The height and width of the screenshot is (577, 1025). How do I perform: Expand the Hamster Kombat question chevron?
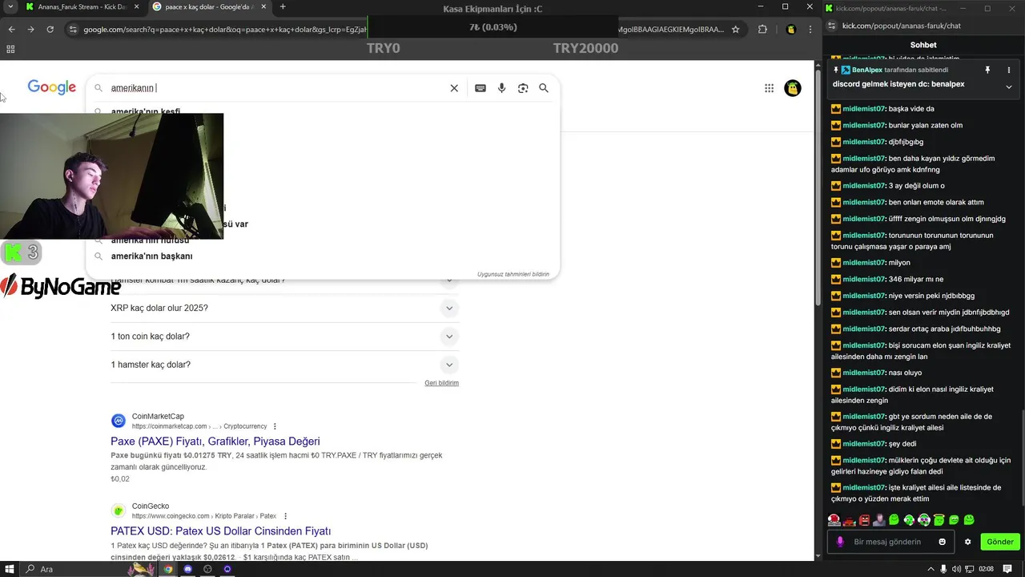tap(449, 280)
